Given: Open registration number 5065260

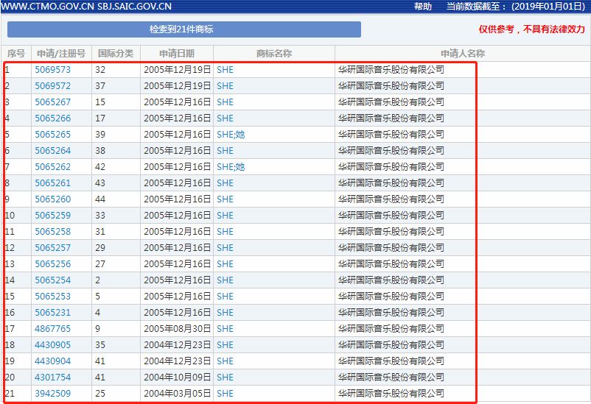Looking at the screenshot, I should pos(53,199).
